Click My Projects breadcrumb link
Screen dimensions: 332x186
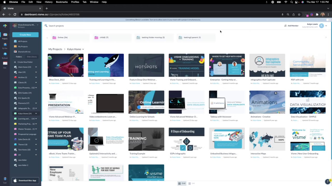click(x=55, y=49)
